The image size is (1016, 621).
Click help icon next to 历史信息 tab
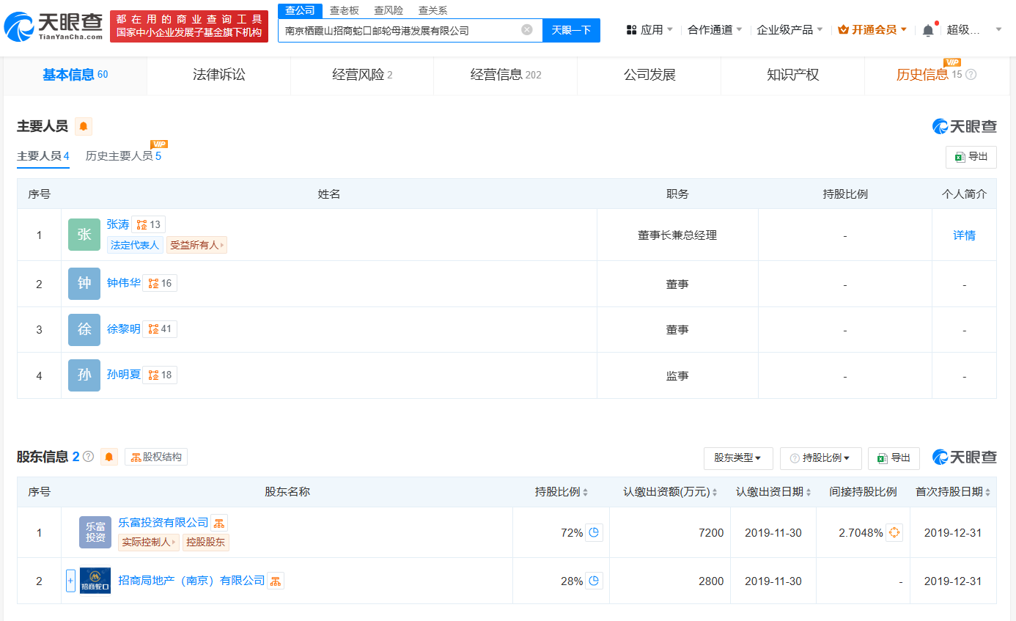pos(971,75)
